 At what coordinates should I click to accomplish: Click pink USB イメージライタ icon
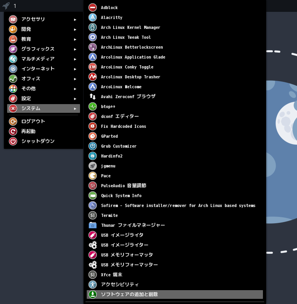[x=93, y=235]
